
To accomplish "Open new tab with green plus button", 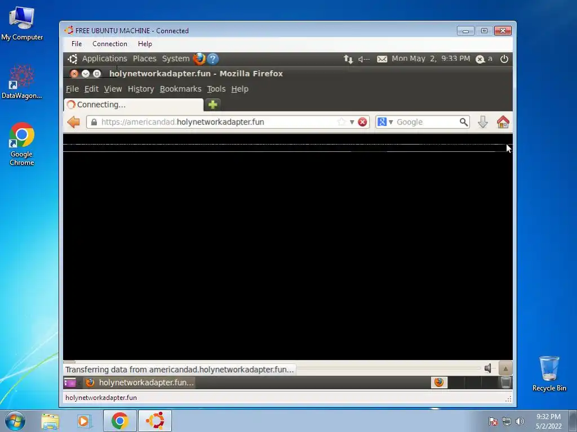I will [212, 105].
